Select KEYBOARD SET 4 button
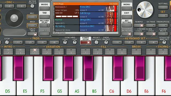171x96 pixels. [153, 42]
